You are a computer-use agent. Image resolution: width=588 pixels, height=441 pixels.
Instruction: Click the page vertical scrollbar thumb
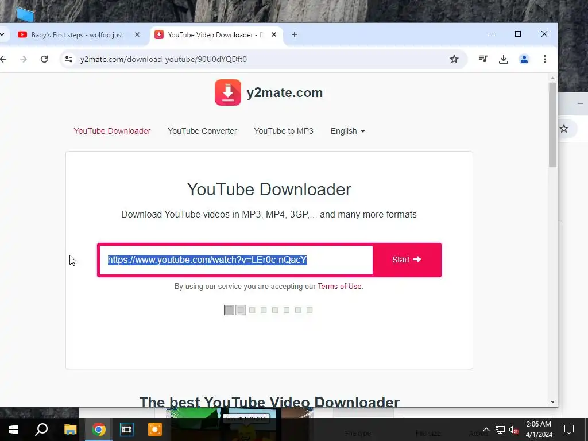click(x=552, y=125)
